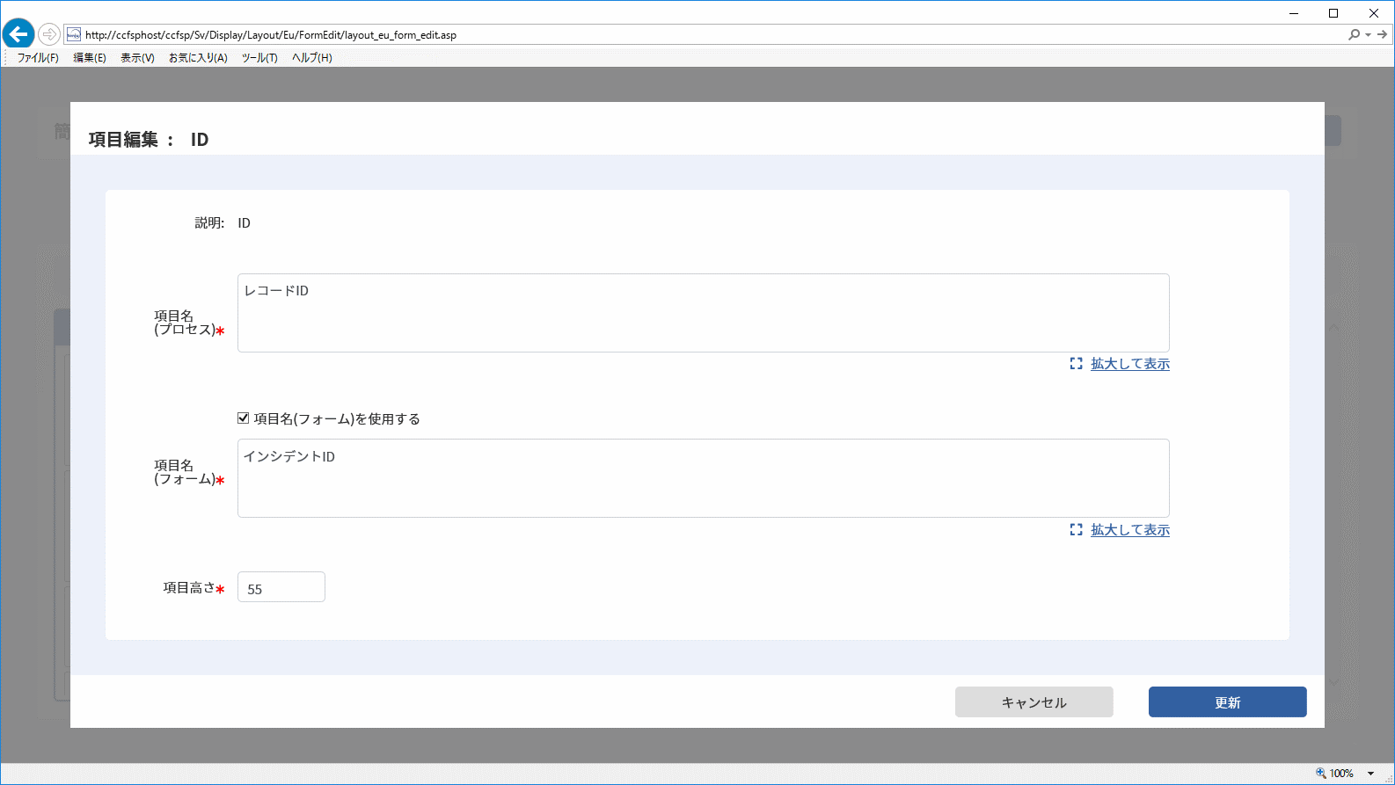Click the 項目編集 : ID dialog title

point(149,140)
